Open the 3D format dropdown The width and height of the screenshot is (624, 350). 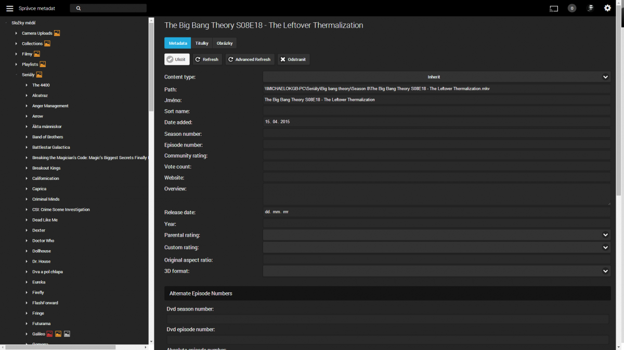[x=436, y=271]
